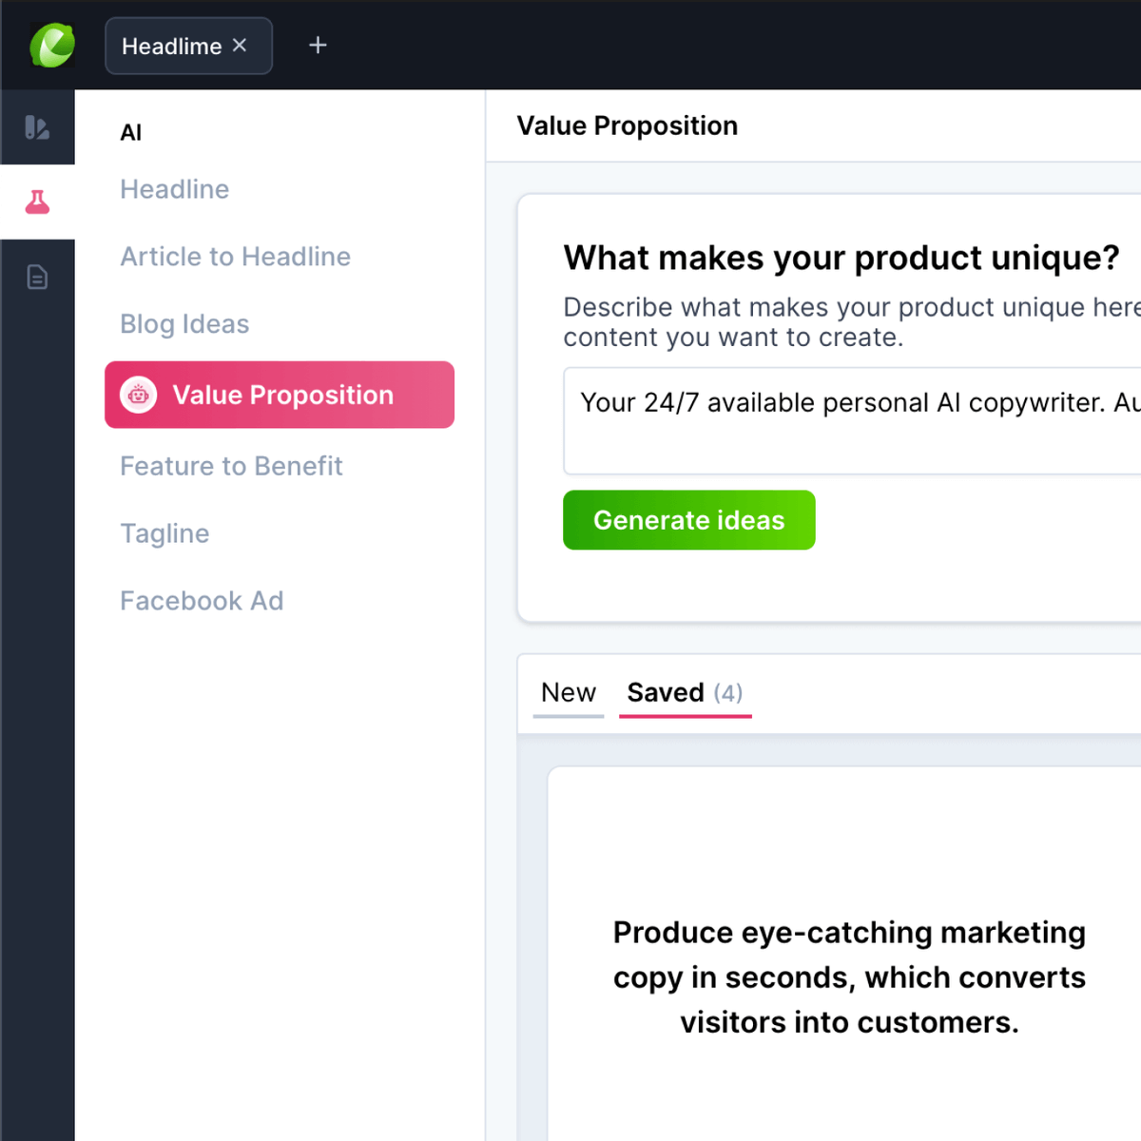Click the robot icon in Value Proposition
The image size is (1141, 1141).
tap(139, 395)
